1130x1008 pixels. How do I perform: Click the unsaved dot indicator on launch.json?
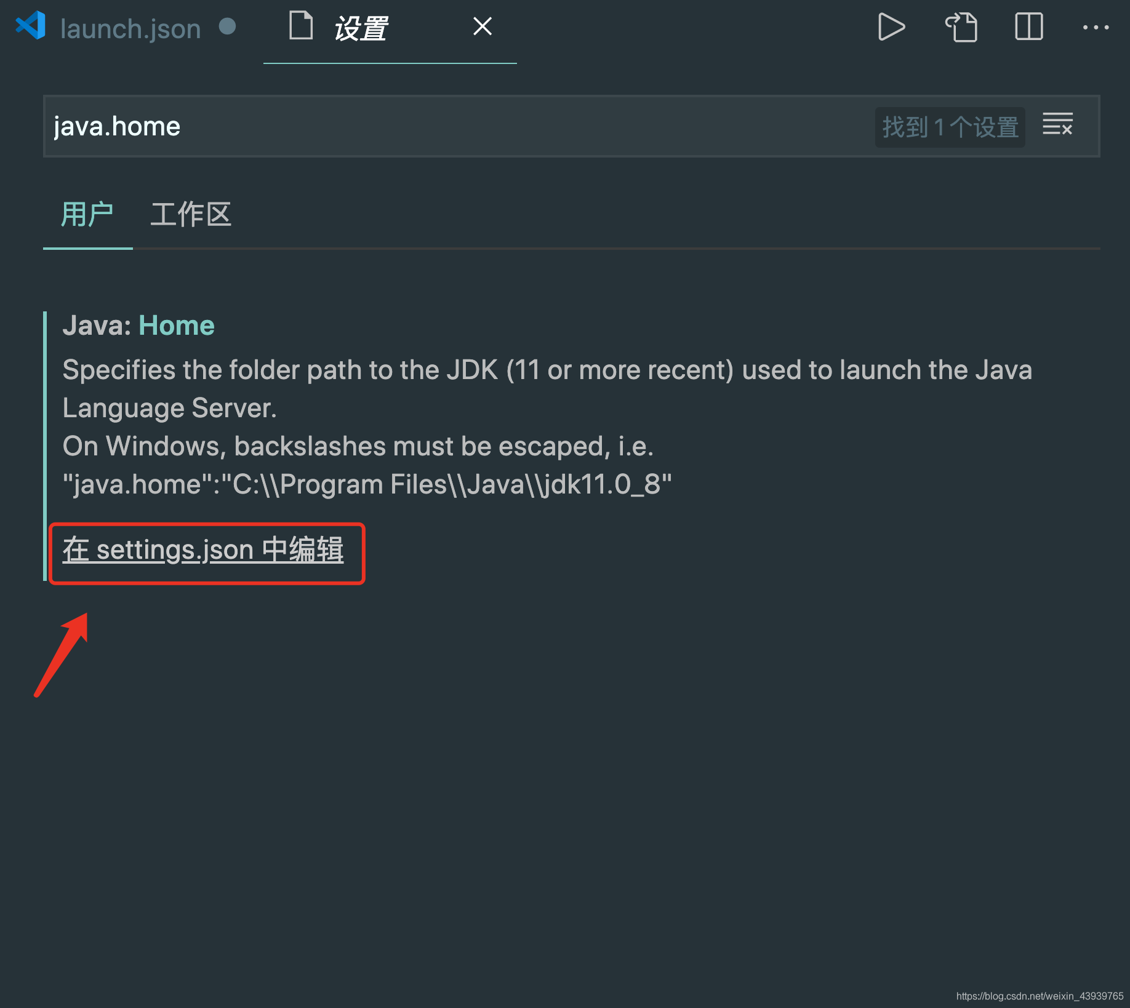227,26
